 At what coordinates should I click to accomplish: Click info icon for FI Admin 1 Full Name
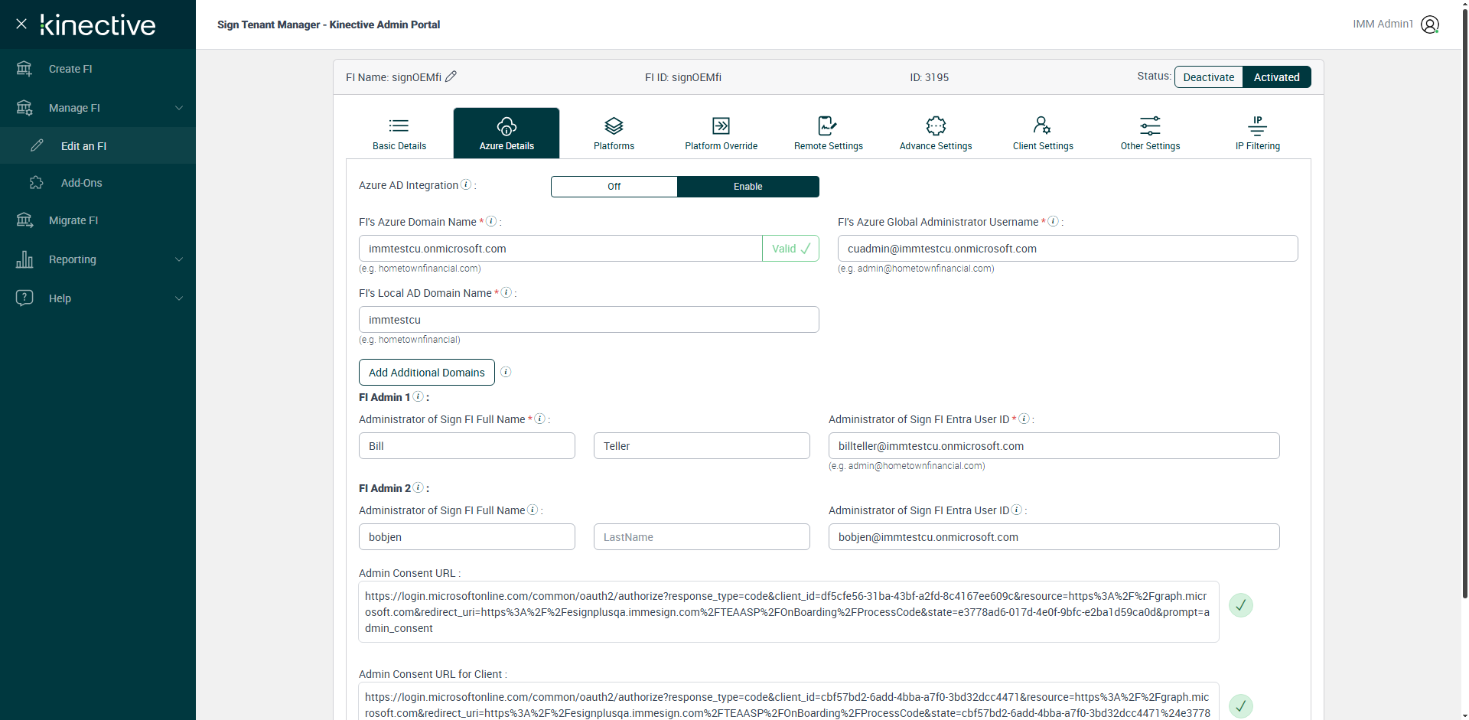pyautogui.click(x=539, y=419)
